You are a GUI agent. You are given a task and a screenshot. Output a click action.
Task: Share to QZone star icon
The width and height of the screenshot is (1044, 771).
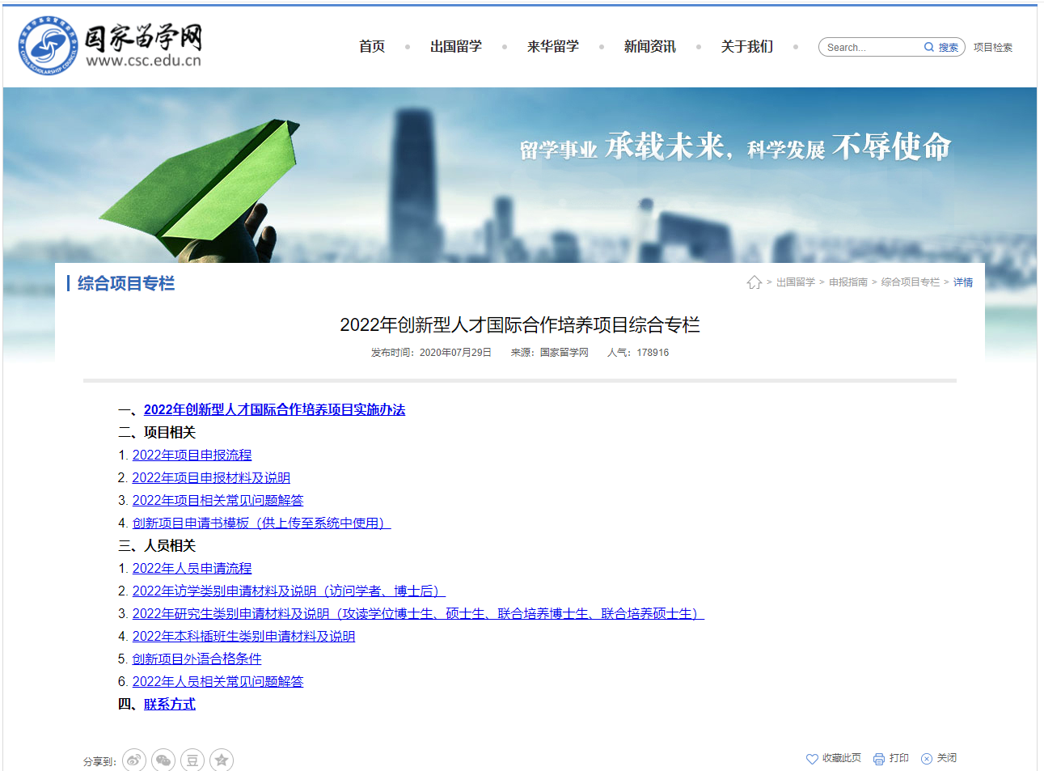[222, 760]
